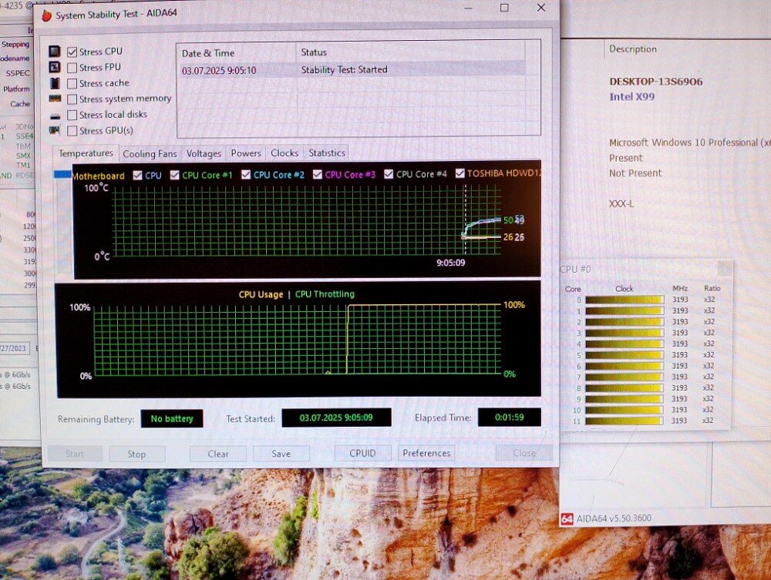Maximize the System Stability Test window
This screenshot has width=771, height=580.
click(x=504, y=8)
